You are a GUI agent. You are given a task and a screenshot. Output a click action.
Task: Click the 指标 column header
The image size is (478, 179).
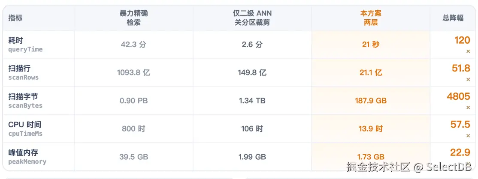click(15, 18)
